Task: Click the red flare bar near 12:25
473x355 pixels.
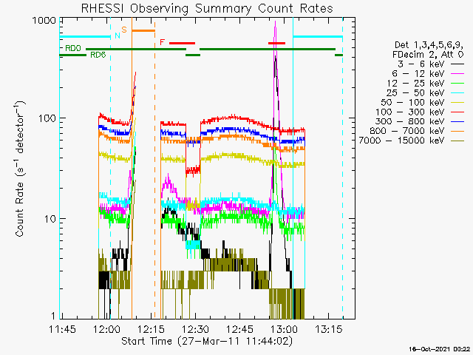Action: (183, 43)
